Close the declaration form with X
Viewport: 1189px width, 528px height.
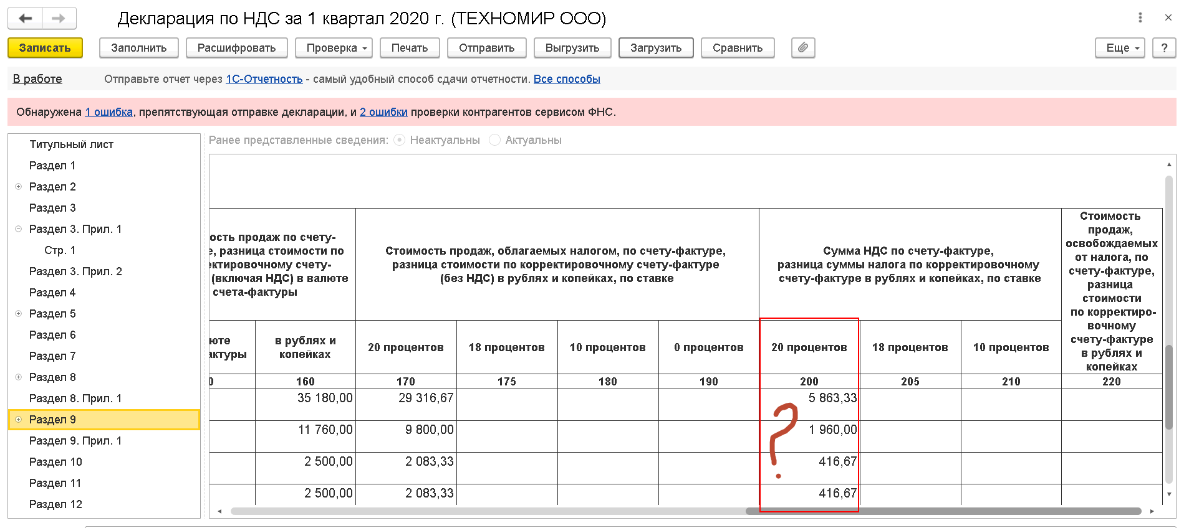1168,17
